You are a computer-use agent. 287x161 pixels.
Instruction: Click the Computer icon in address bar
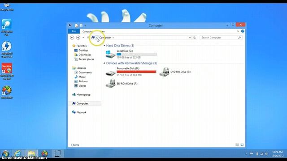pos(93,38)
